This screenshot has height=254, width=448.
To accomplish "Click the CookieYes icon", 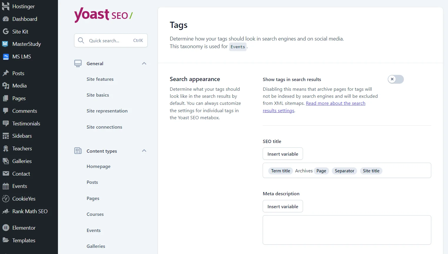I will [6, 199].
